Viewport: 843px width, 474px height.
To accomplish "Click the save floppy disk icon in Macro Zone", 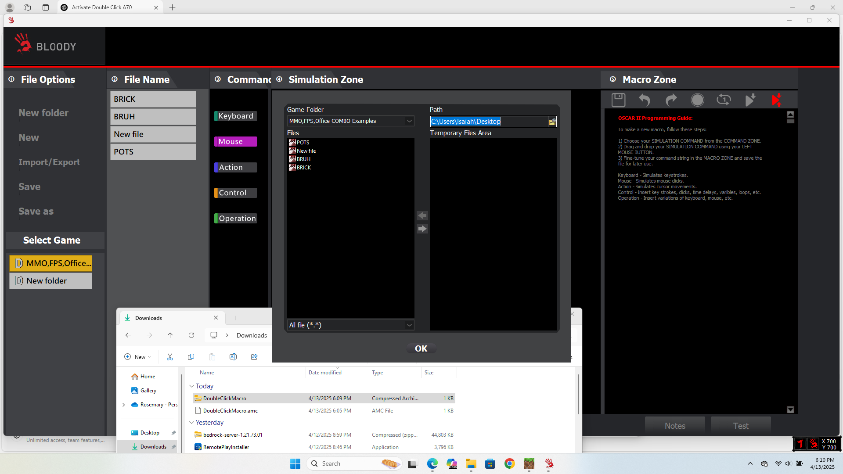I will (618, 100).
